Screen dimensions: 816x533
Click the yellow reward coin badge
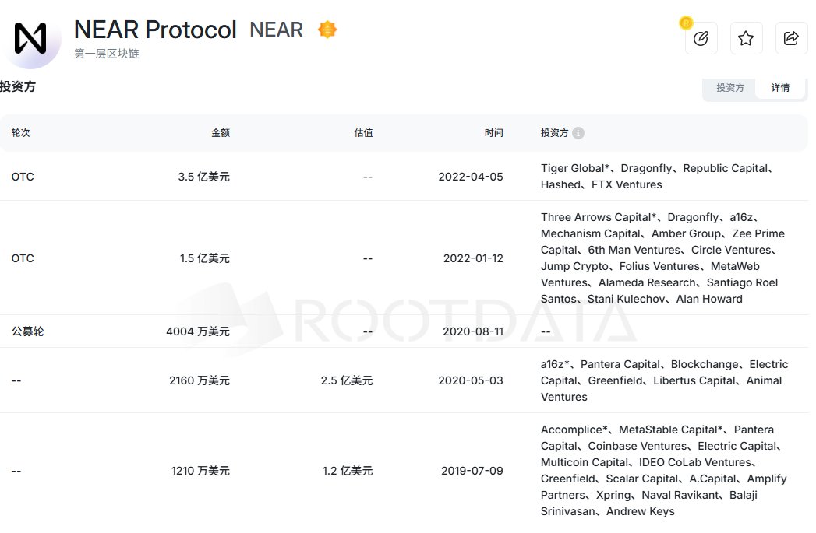[x=686, y=23]
